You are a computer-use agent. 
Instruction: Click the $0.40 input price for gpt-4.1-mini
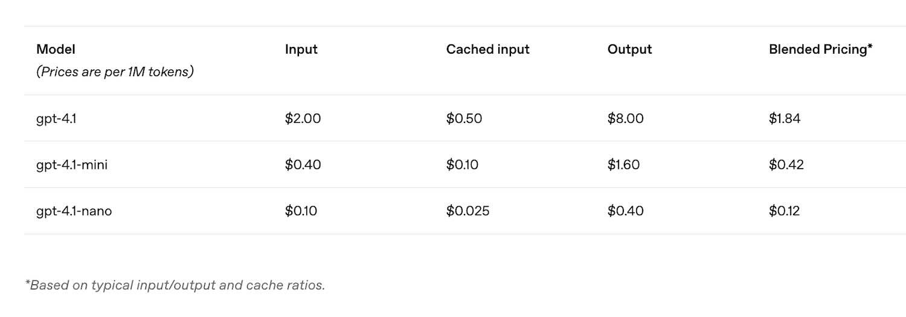[x=303, y=165]
